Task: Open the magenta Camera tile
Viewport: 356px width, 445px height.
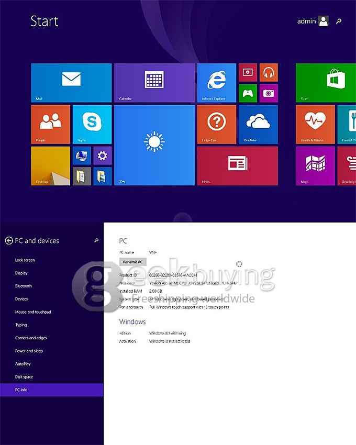Action: pos(269,93)
